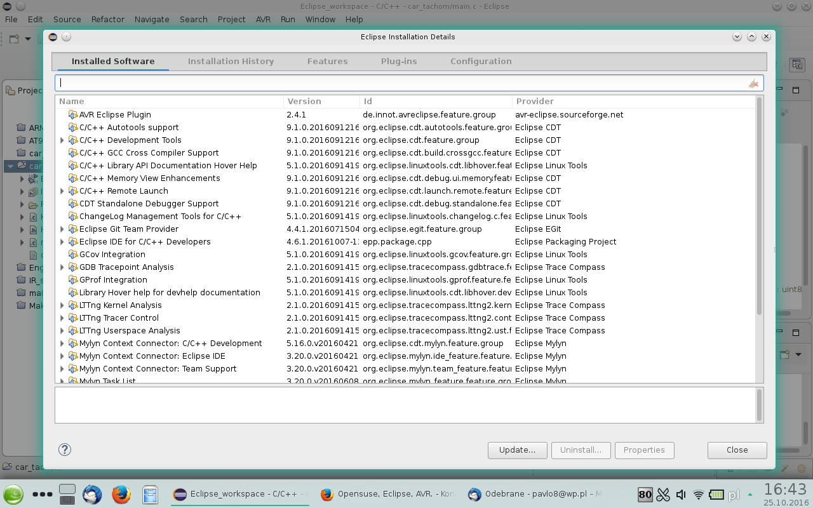This screenshot has height=508, width=813.
Task: Click the Update... button
Action: pyautogui.click(x=517, y=450)
